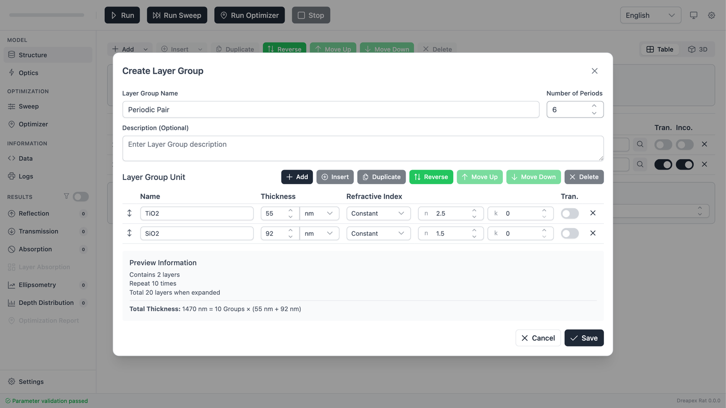This screenshot has width=726, height=408.
Task: Close the Create Layer Group dialog
Action: click(x=595, y=71)
